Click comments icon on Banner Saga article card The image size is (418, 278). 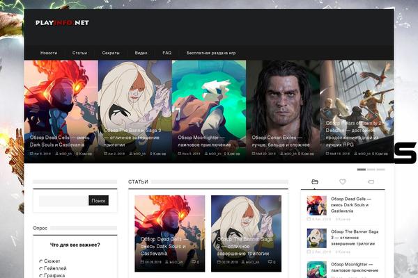pos(270,262)
